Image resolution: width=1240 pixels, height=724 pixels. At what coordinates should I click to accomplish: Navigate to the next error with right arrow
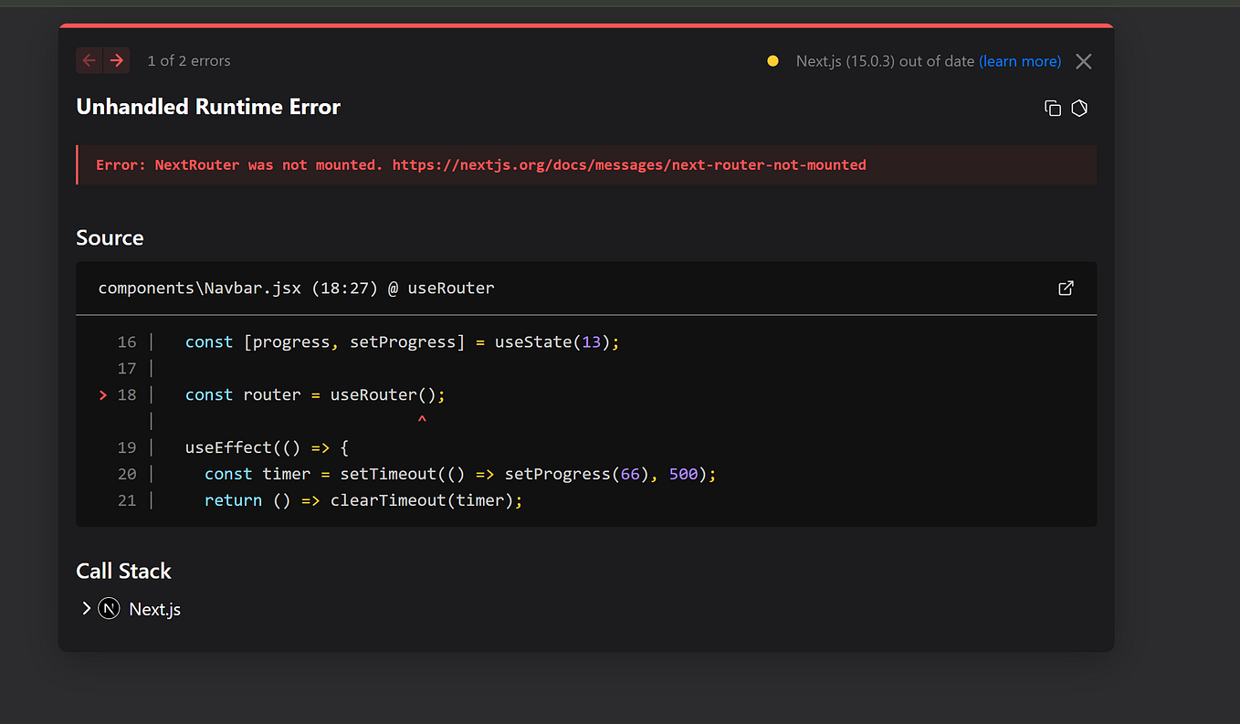(116, 60)
